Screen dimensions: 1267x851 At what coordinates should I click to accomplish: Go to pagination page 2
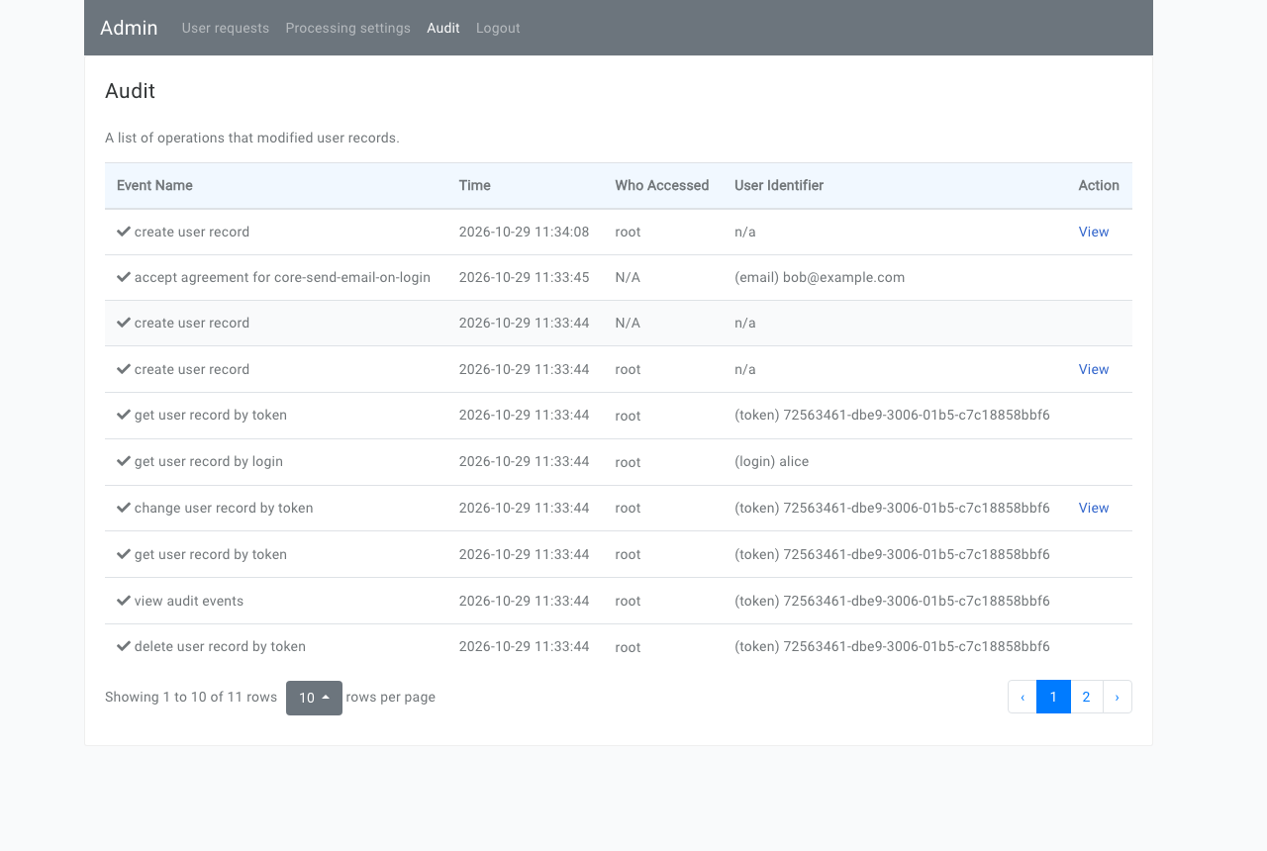tap(1086, 697)
